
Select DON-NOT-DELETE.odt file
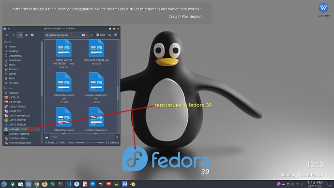(x=96, y=52)
